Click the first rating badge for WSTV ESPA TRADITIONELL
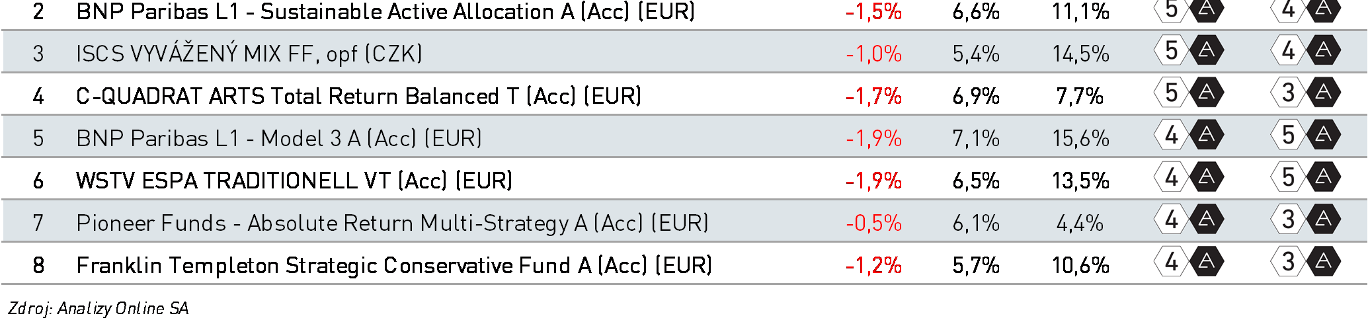This screenshot has height=324, width=1368. point(1189,177)
